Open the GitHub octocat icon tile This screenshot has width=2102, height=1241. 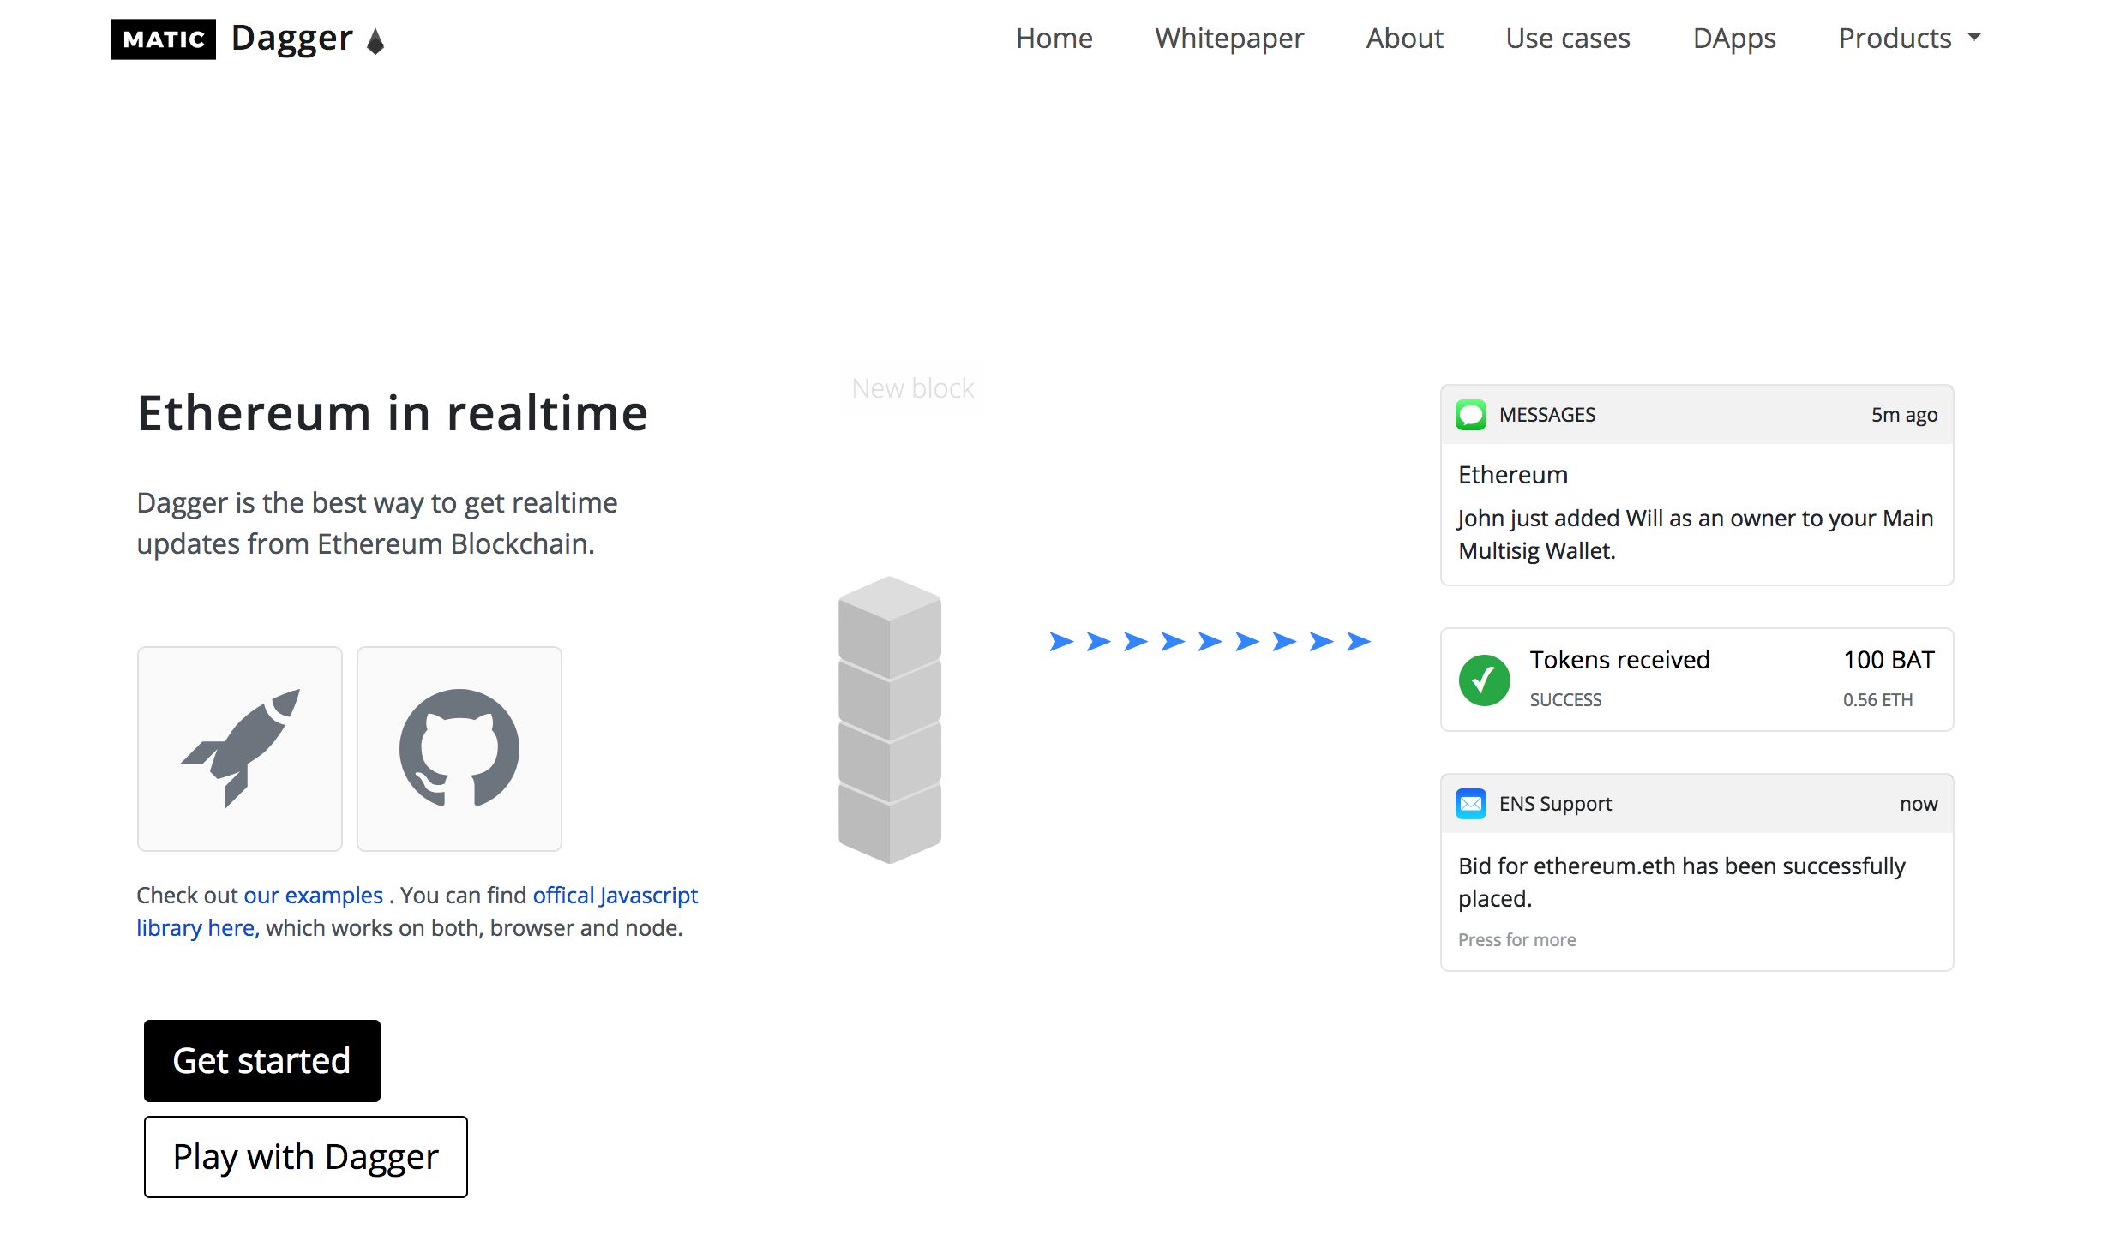459,748
